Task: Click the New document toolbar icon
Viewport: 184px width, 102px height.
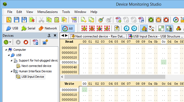Action: (9, 20)
